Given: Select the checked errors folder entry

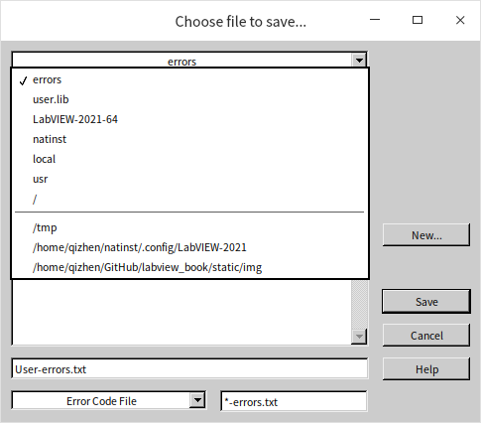Looking at the screenshot, I should click(190, 79).
